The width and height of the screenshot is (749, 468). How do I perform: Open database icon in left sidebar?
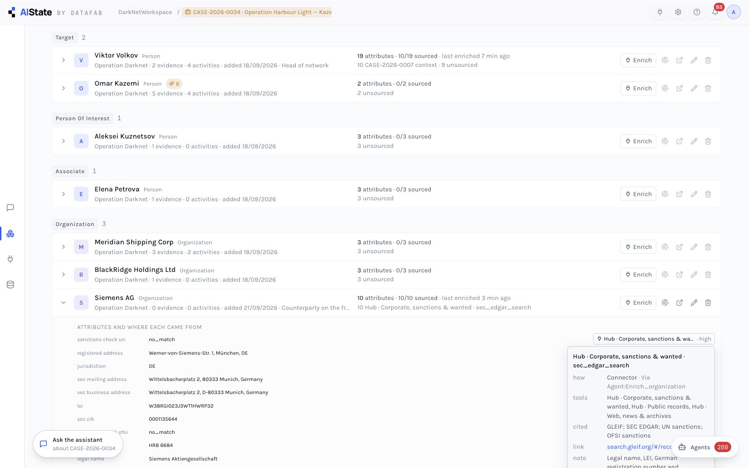click(10, 285)
